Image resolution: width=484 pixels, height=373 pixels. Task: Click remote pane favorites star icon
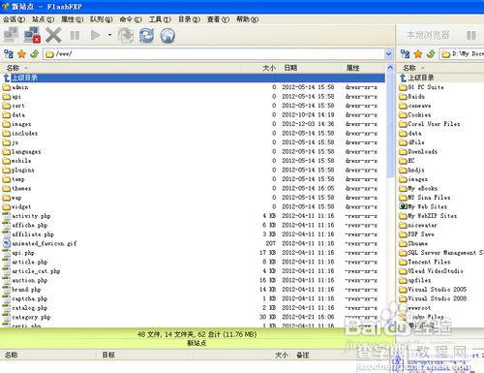[21, 54]
